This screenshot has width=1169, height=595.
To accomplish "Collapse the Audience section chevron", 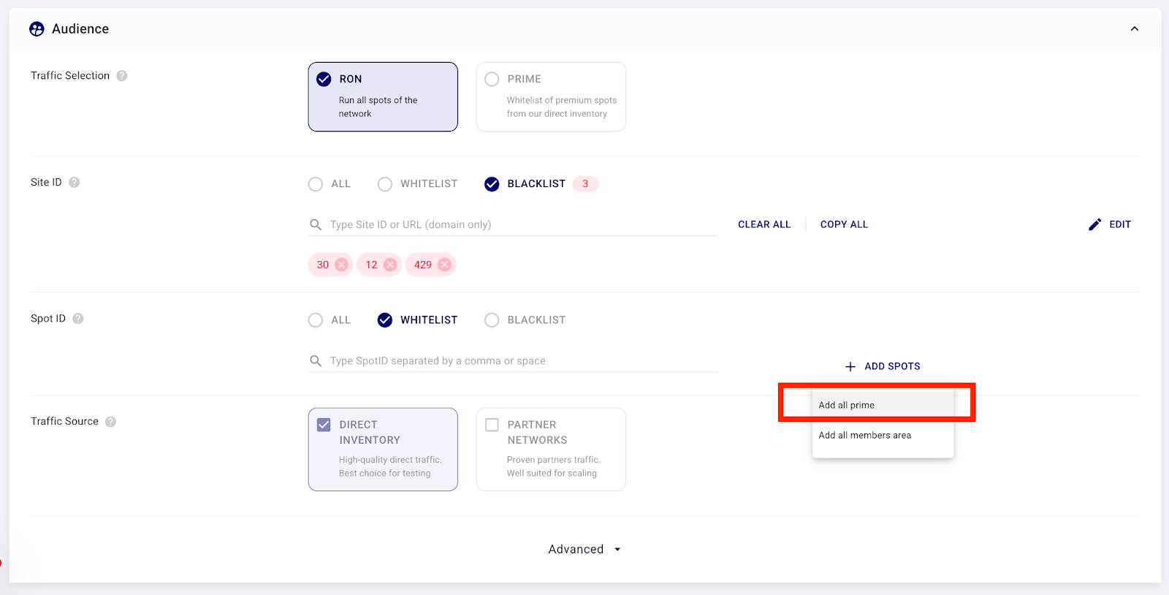I will 1134,29.
